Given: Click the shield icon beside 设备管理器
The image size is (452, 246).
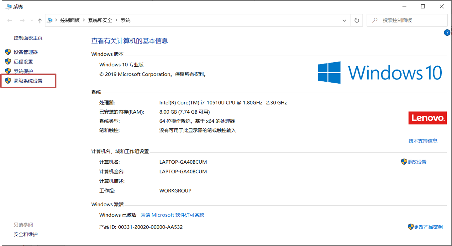Looking at the screenshot, I should [8, 52].
